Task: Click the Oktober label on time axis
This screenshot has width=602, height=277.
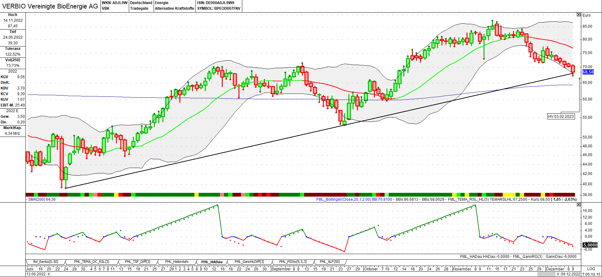Action: pyautogui.click(x=371, y=269)
